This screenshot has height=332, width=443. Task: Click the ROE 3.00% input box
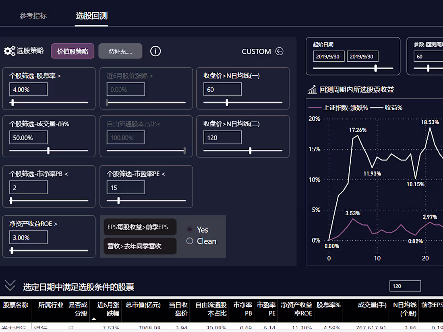coord(28,237)
